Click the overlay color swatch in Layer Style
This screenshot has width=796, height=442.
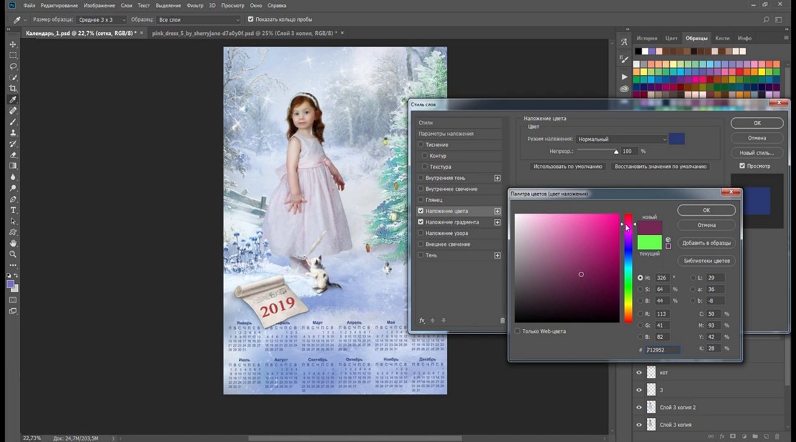(x=677, y=139)
